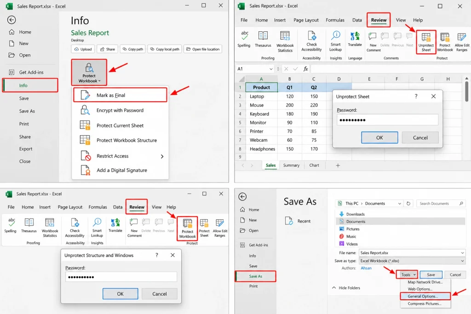
Task: Select Encrypt with Password in the menu
Action: pos(120,110)
